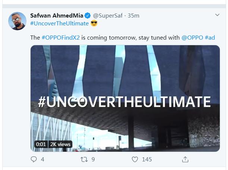
Task: Click the blue verified badge
Action: (88, 16)
